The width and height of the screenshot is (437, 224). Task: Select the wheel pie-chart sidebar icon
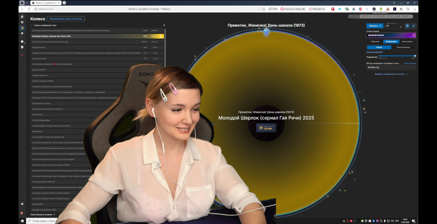click(22, 28)
